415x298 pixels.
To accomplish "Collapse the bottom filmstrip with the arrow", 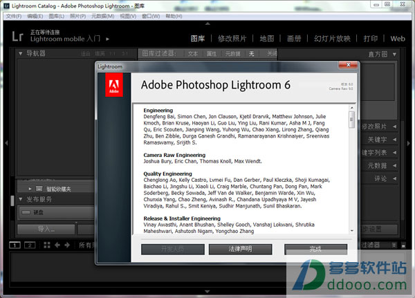I will (x=207, y=291).
